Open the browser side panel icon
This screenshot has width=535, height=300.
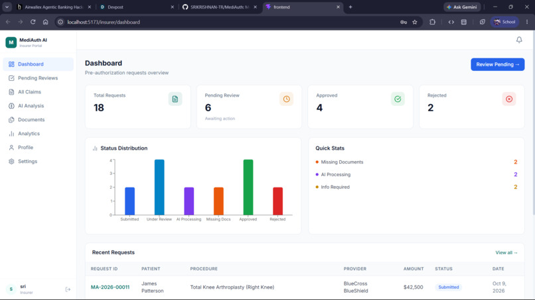[464, 22]
